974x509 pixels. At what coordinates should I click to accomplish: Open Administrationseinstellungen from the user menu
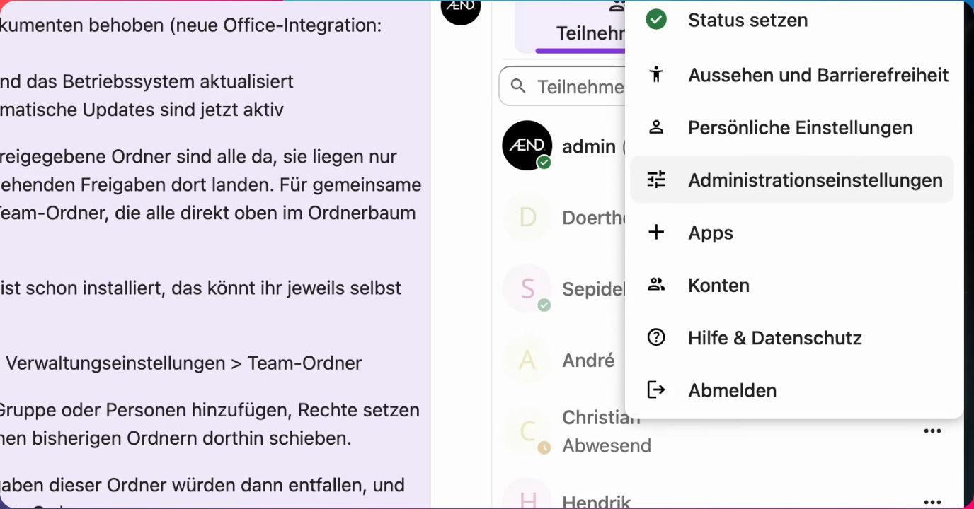[791, 180]
